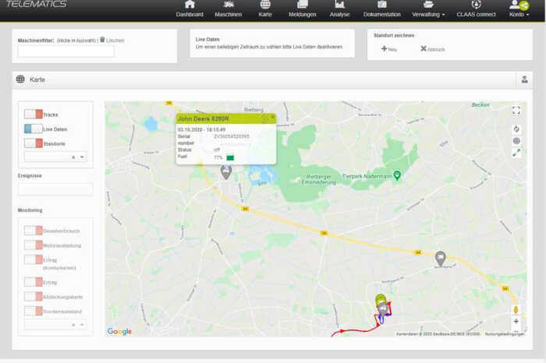Toggle the Motorauslastung monitoring switch
Screen dimensions: 546x363
pos(34,245)
